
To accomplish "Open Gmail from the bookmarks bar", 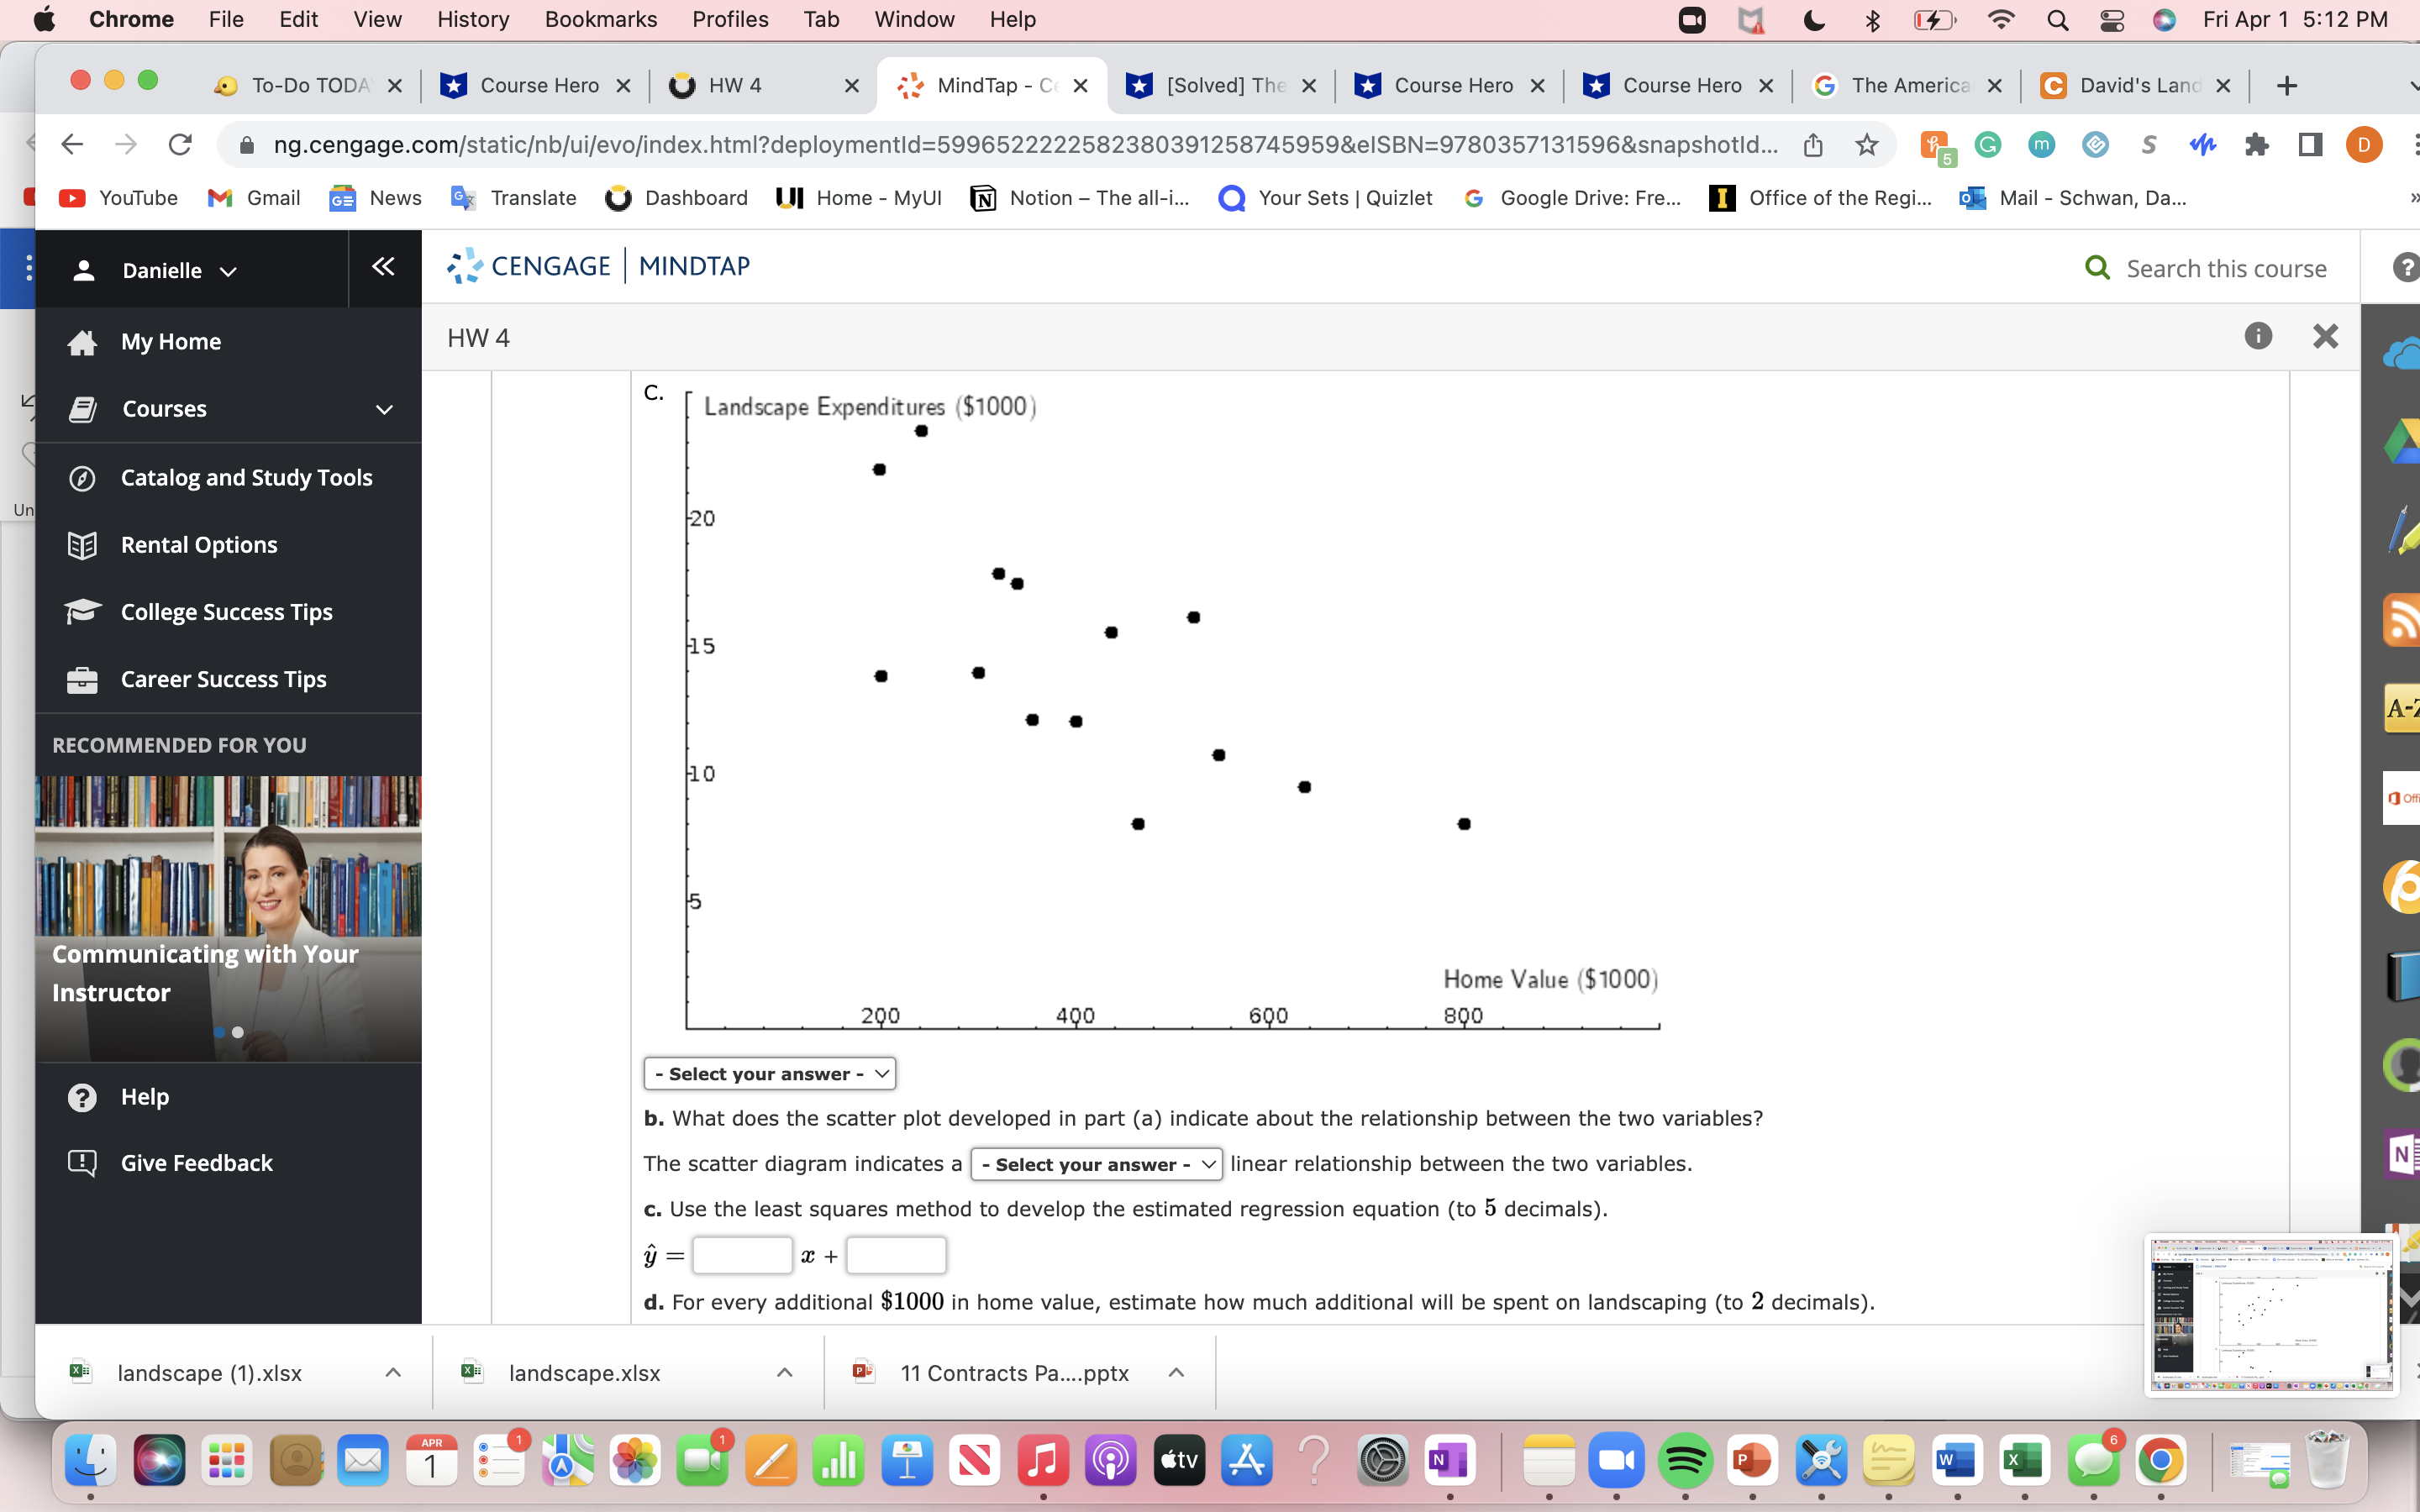I will point(253,198).
